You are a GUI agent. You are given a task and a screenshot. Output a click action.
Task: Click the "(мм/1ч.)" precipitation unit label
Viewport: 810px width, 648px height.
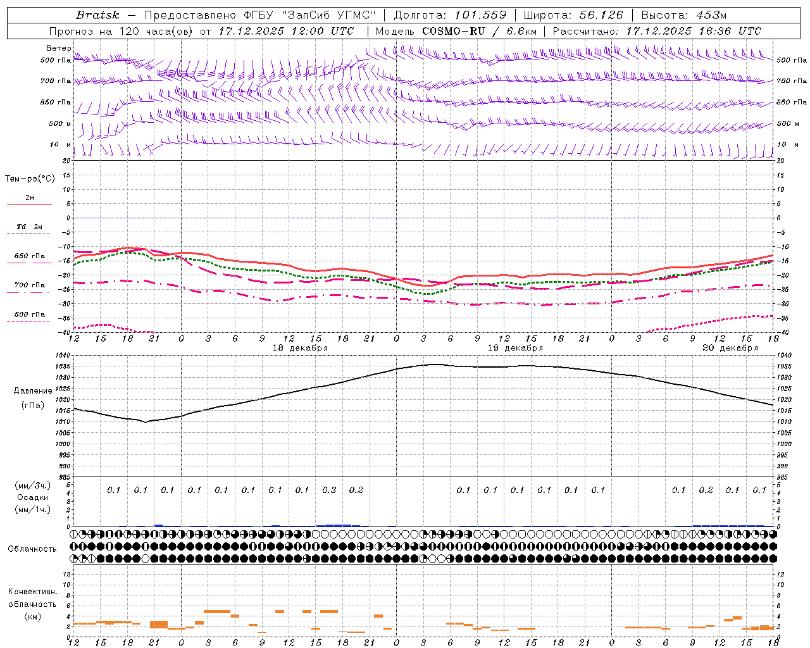pyautogui.click(x=33, y=509)
